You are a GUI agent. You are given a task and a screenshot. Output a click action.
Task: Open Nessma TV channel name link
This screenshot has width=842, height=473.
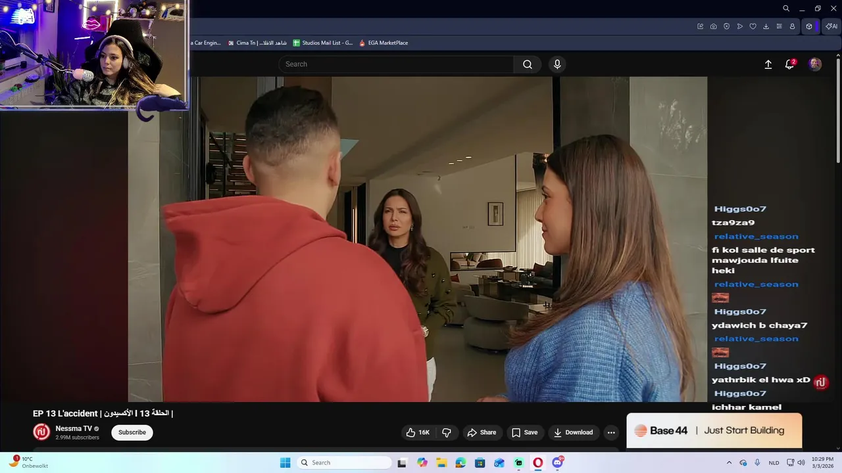tap(74, 428)
